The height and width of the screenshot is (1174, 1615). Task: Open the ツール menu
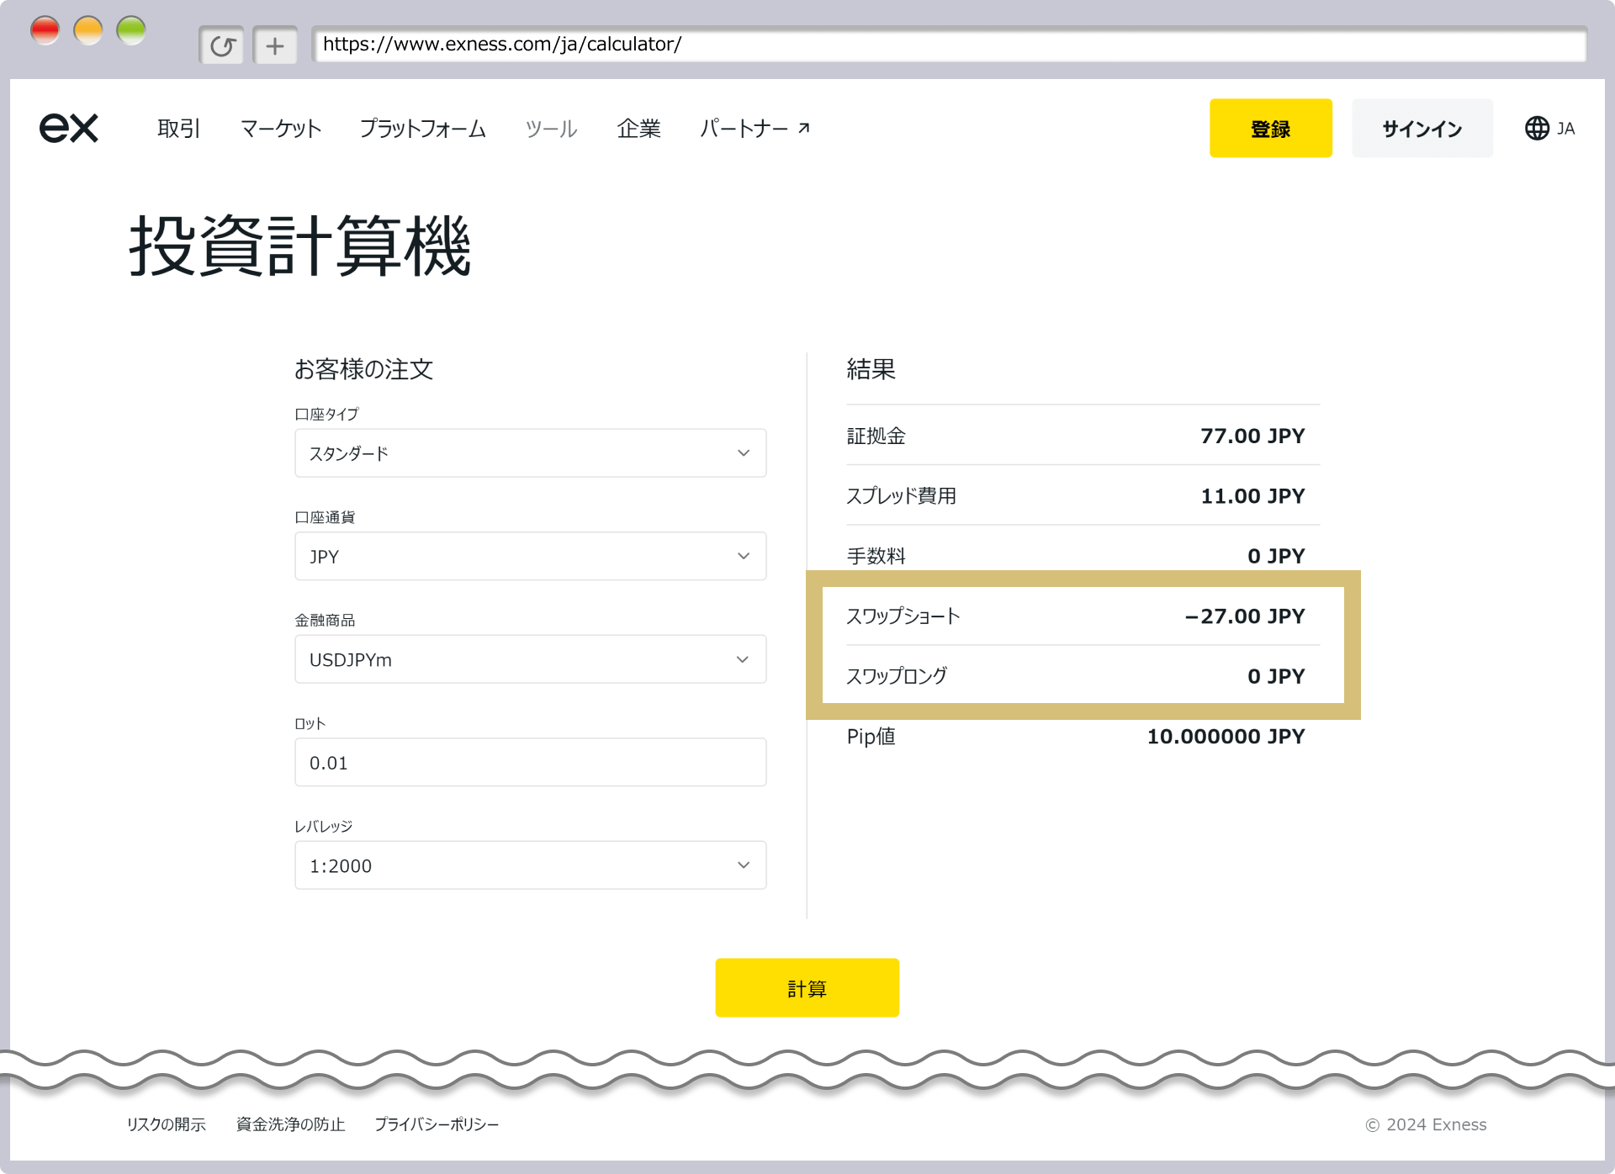click(x=552, y=129)
